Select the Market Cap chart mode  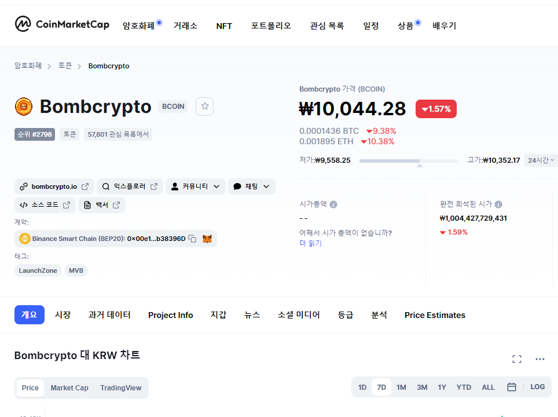pos(69,388)
